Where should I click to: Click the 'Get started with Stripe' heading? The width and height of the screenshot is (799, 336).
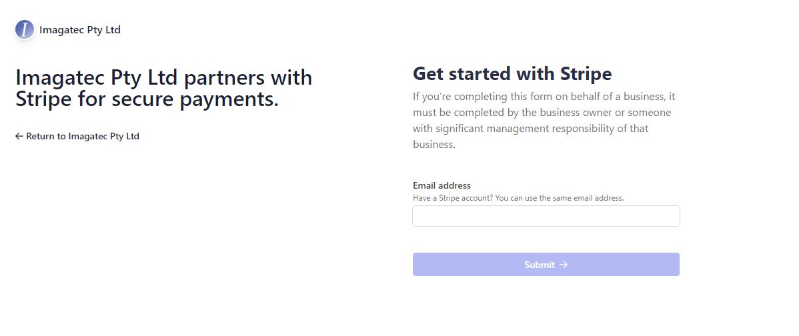tap(512, 73)
